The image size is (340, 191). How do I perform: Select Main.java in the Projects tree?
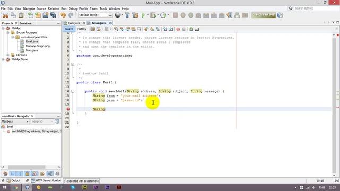click(32, 50)
